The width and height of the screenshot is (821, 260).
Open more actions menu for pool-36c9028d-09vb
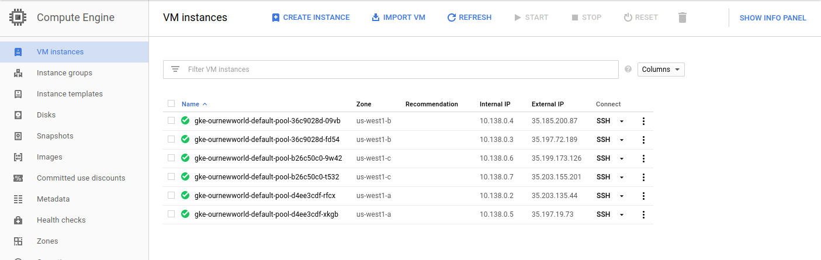(643, 121)
